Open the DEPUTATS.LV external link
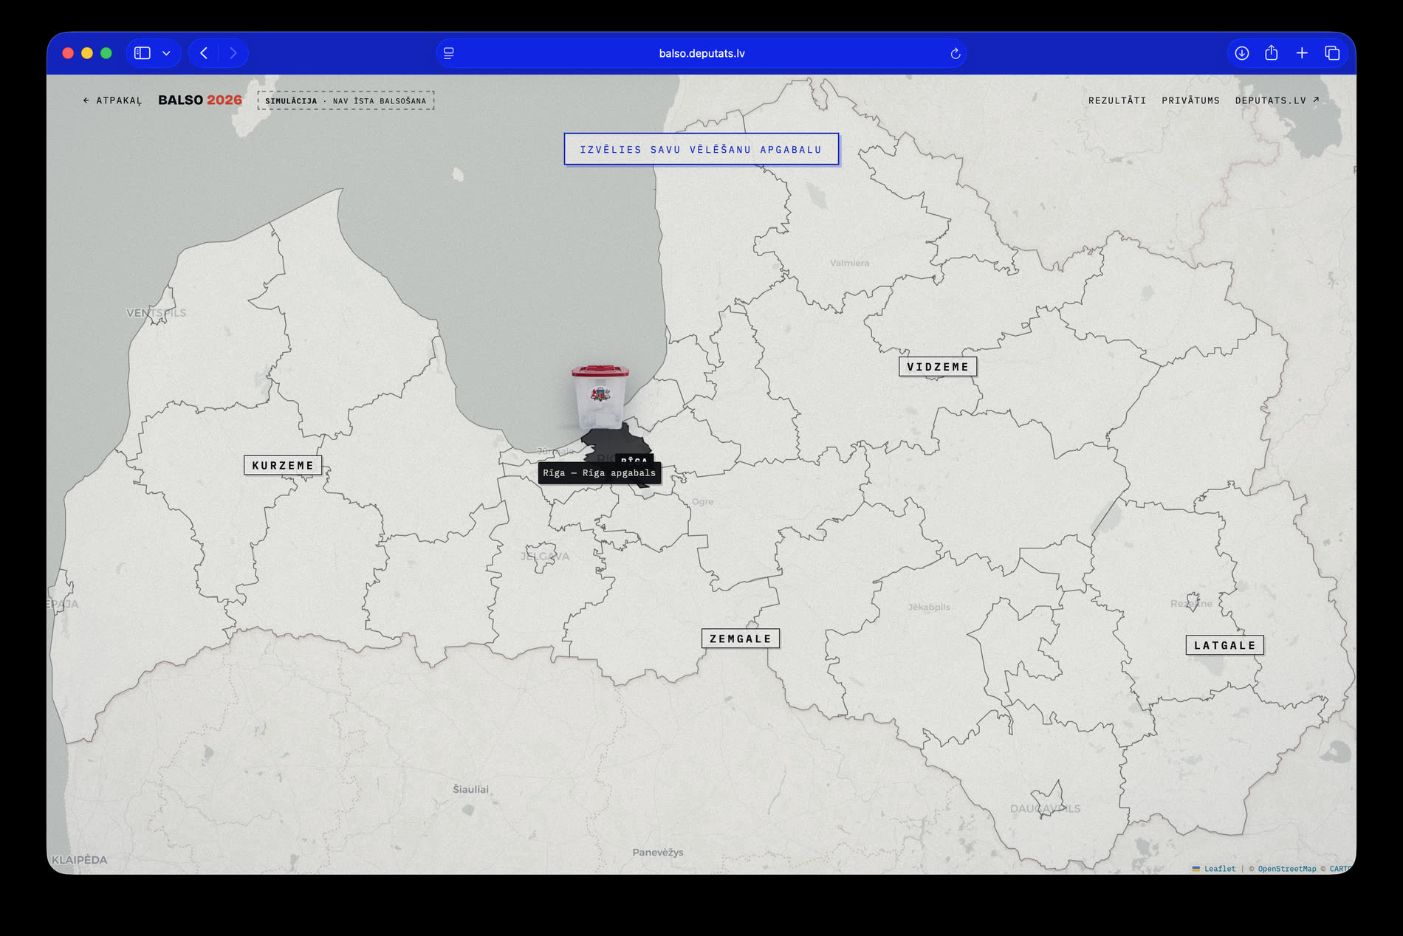 click(1277, 100)
